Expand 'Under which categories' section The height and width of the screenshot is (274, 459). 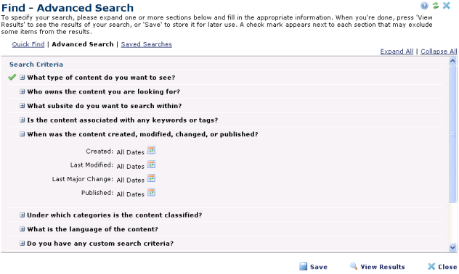(x=23, y=215)
